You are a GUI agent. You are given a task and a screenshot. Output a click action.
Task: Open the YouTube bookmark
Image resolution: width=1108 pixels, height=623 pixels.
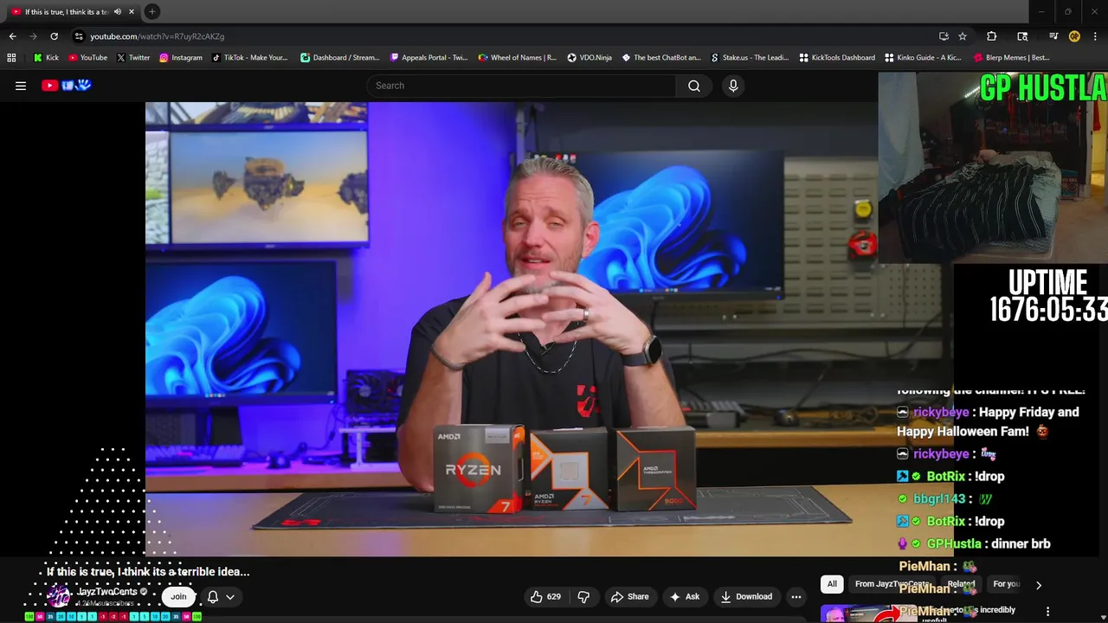click(x=87, y=58)
